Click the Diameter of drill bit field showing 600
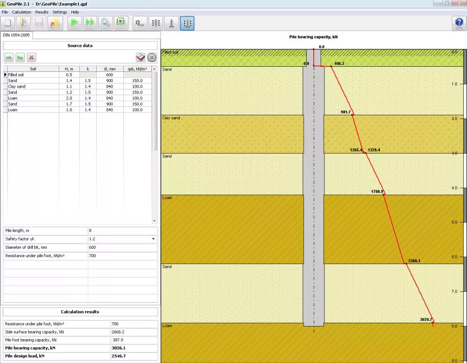 (122, 247)
